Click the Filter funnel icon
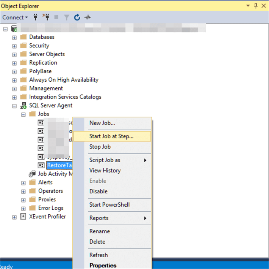269x269 pixels. tap(67, 17)
